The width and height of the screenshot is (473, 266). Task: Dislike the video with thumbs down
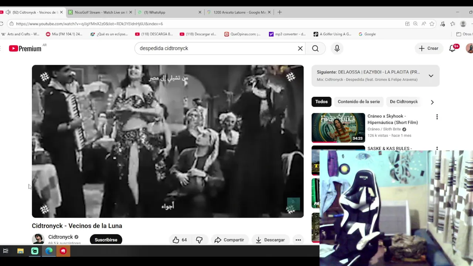point(199,240)
